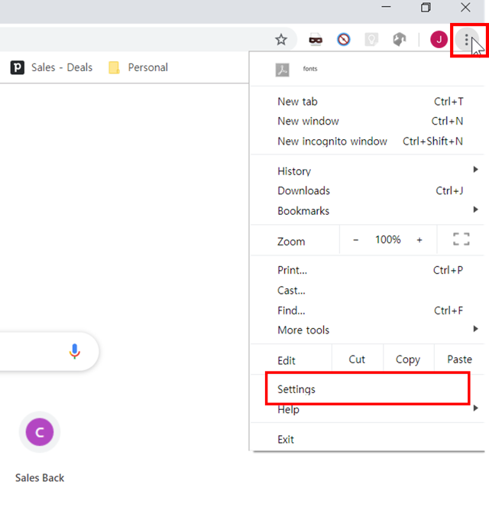Viewport: 489px width, 517px height.
Task: Click the masked-face extension icon
Action: tap(315, 40)
